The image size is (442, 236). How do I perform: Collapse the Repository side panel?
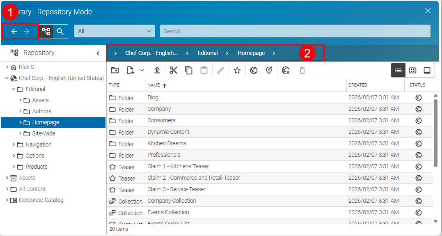pos(98,53)
